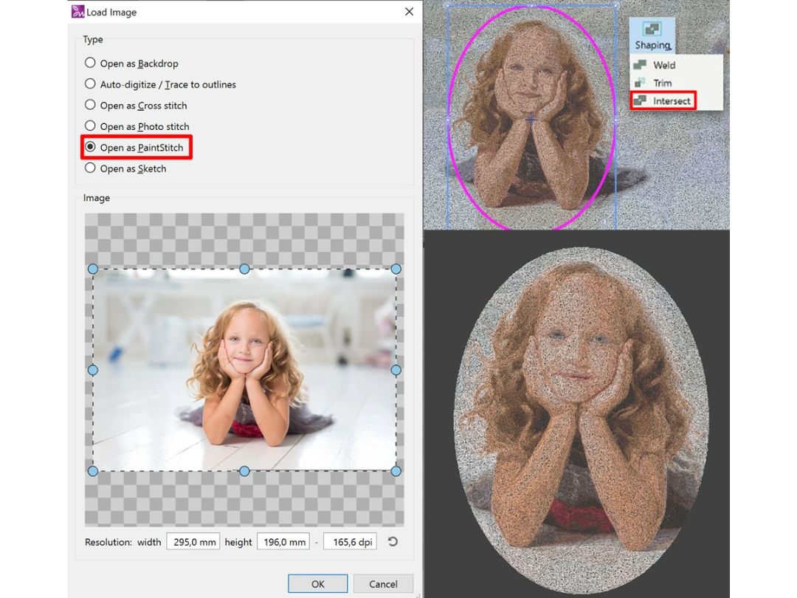Click the Load Image app icon
Viewport: 797px width, 598px height.
(77, 11)
